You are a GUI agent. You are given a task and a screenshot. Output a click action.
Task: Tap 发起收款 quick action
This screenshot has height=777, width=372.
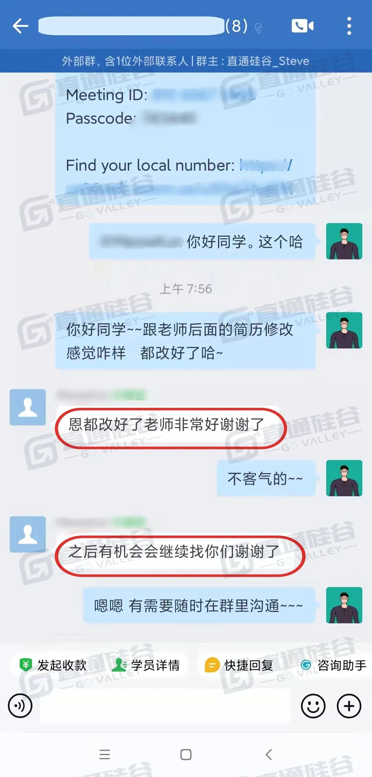pos(53,665)
